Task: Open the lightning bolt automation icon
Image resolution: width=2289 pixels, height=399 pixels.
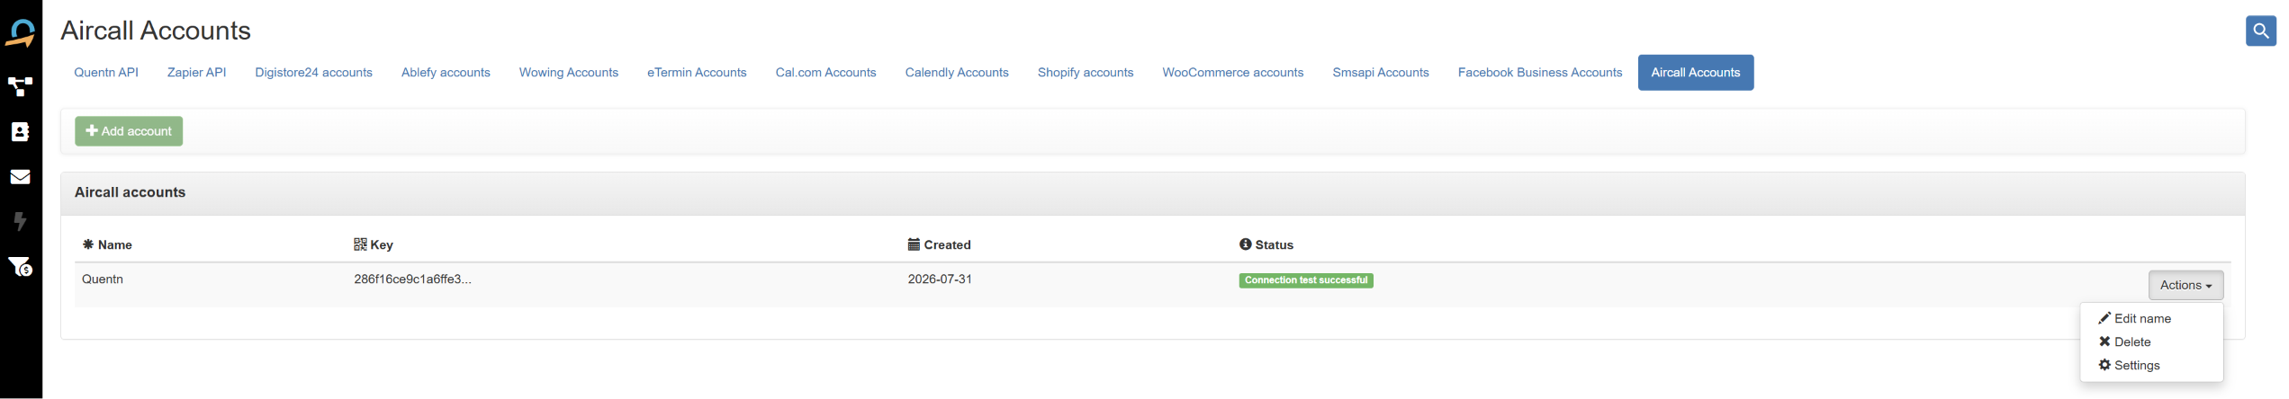Action: pyautogui.click(x=21, y=221)
